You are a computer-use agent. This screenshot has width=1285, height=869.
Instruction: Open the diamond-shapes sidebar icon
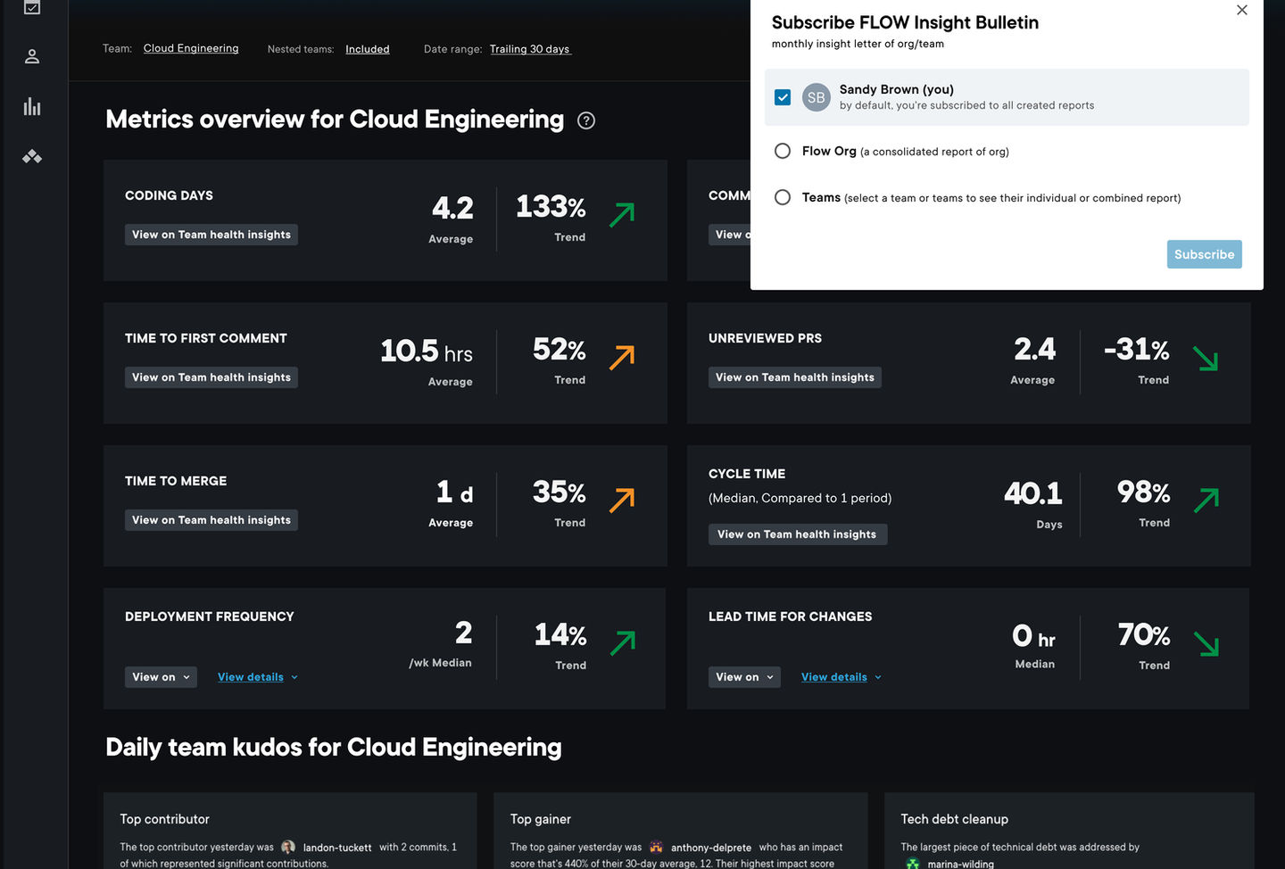[32, 157]
